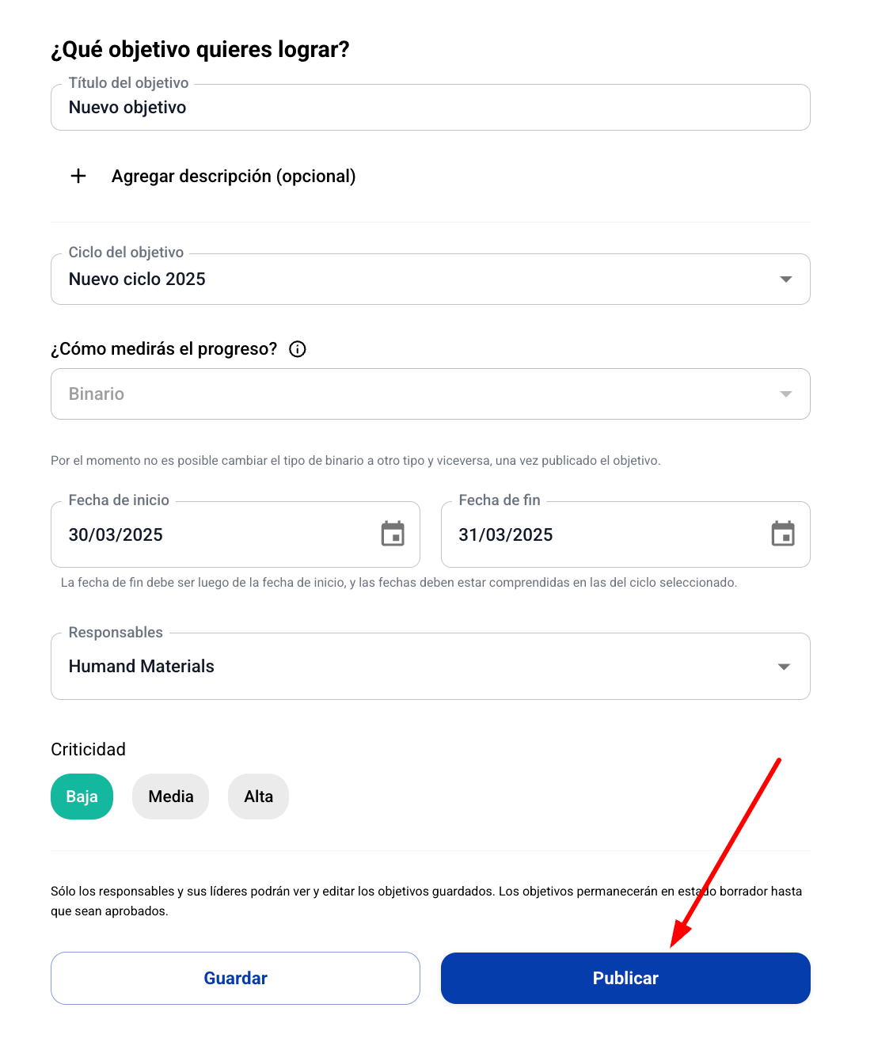Expand the Binario progress type dropdown
This screenshot has width=874, height=1042.
[x=431, y=394]
